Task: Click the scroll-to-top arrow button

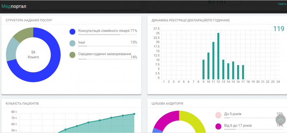Action: point(281,119)
